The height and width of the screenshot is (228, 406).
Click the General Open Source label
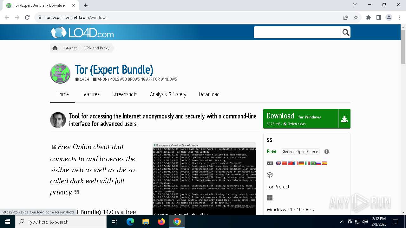click(300, 152)
